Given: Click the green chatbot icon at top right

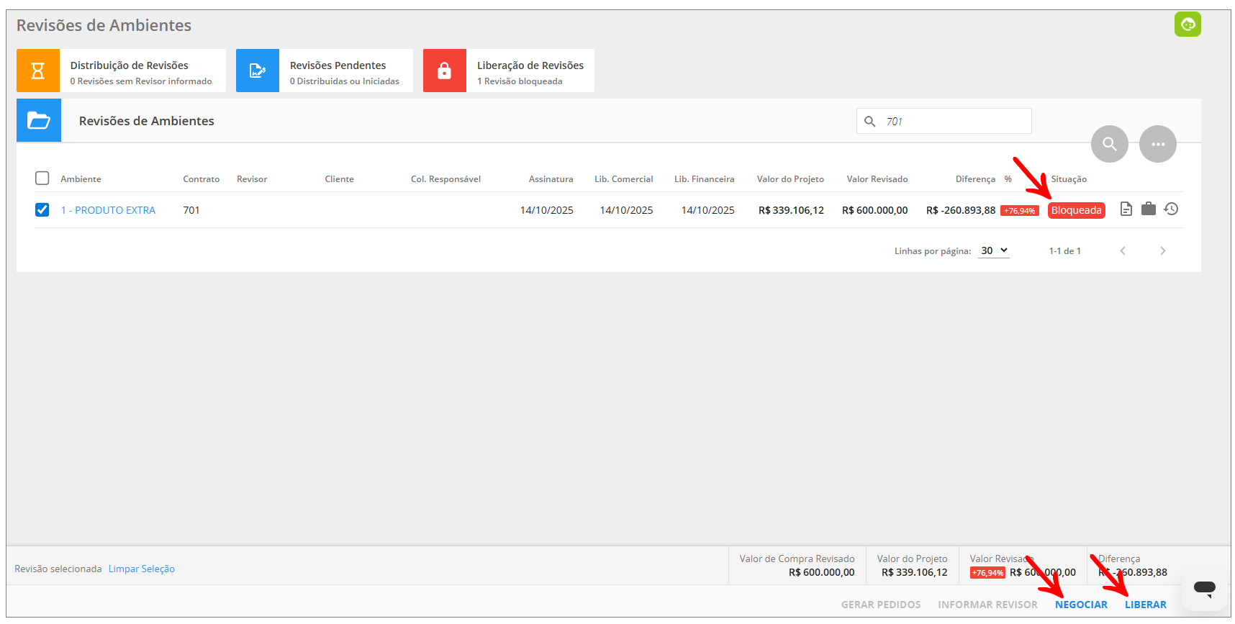Looking at the screenshot, I should [1187, 24].
